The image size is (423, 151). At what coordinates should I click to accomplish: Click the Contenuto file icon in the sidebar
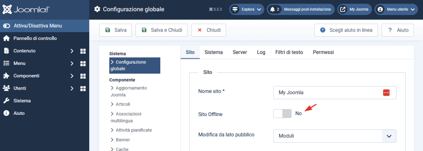pos(6,51)
